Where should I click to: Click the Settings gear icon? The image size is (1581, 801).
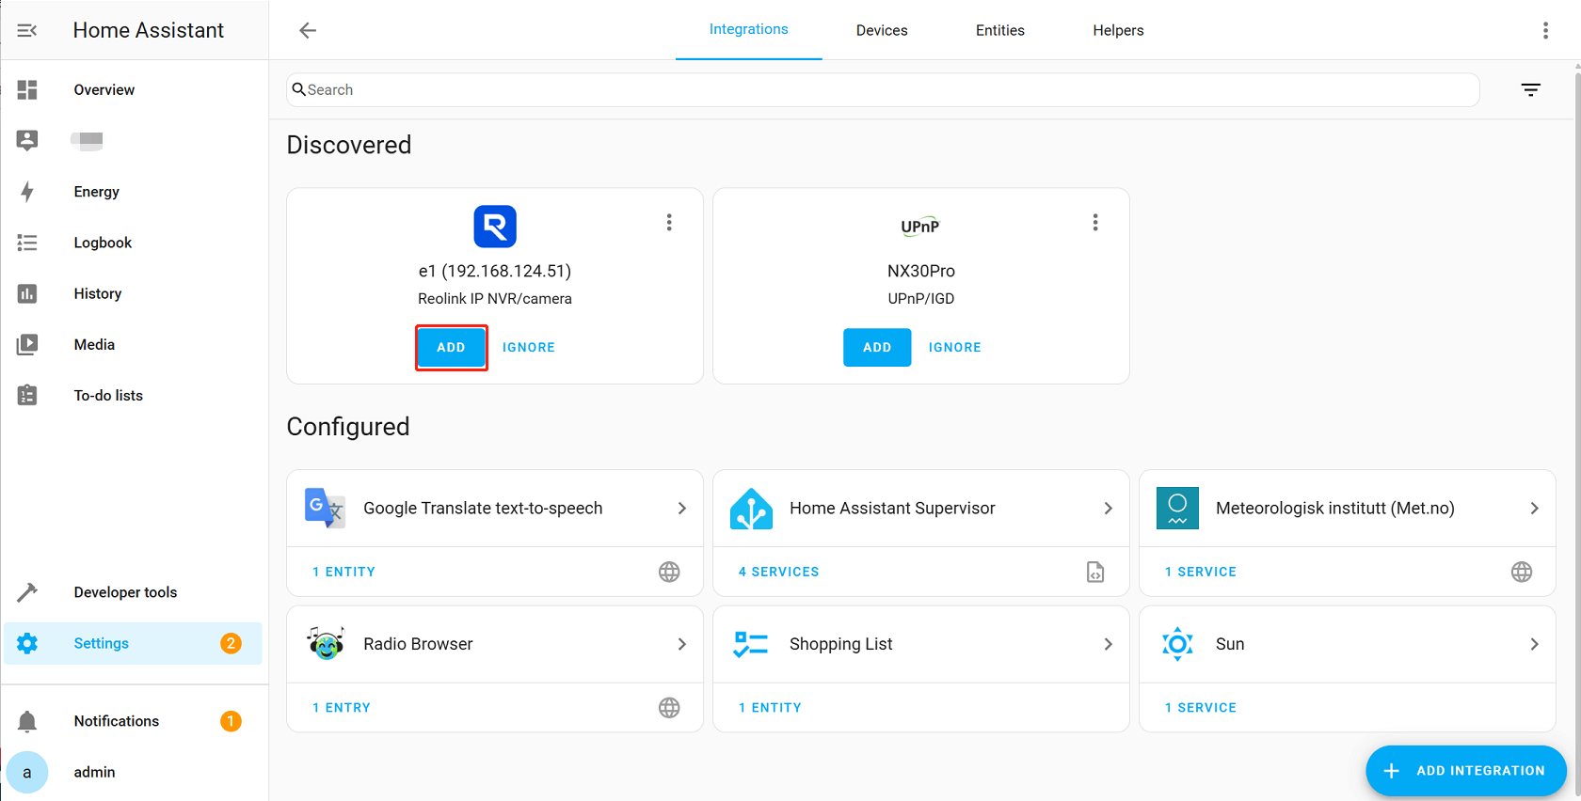tap(27, 643)
